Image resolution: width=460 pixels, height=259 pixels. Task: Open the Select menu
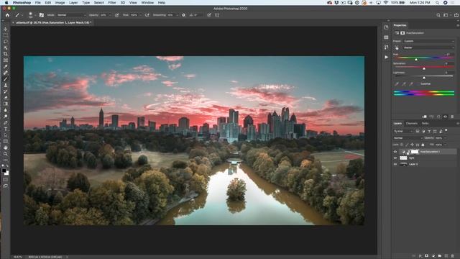(x=99, y=3)
